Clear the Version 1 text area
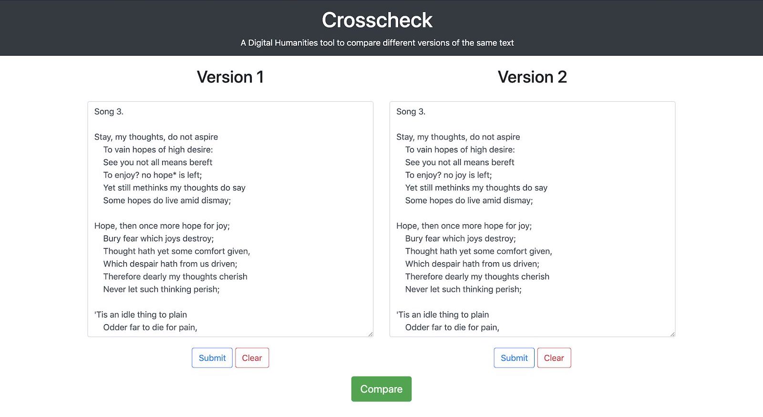This screenshot has height=417, width=763. coord(252,358)
